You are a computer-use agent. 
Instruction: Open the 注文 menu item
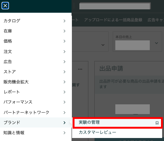pyautogui.click(x=36, y=52)
